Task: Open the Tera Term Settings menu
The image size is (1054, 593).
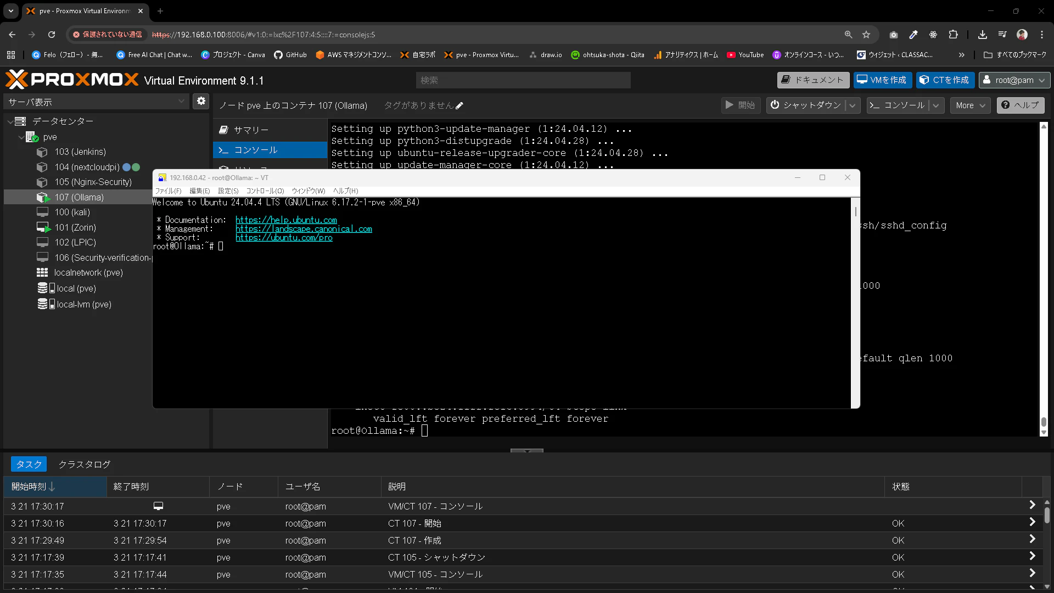Action: pyautogui.click(x=228, y=191)
